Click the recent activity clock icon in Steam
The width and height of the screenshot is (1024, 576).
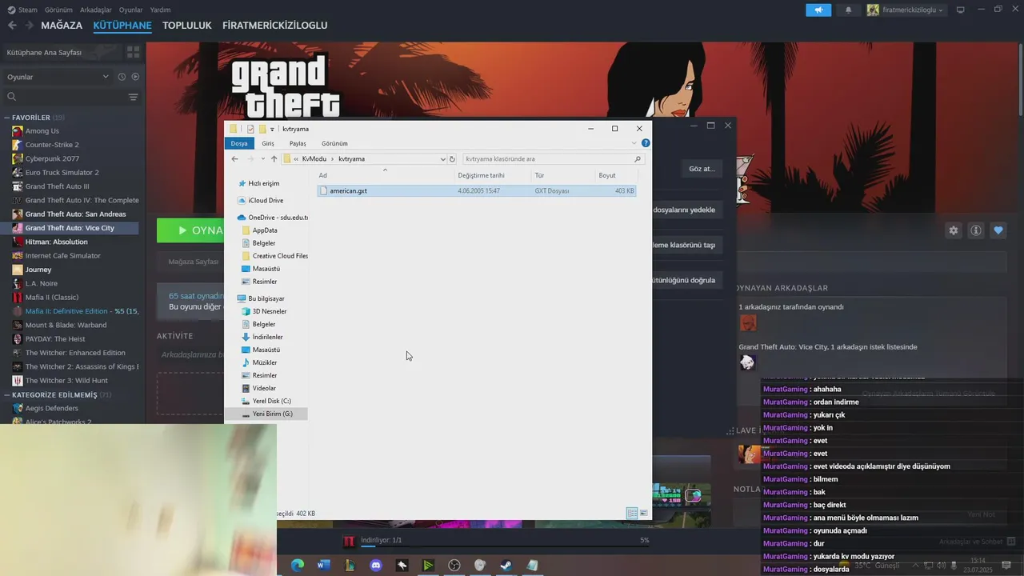[x=122, y=77]
